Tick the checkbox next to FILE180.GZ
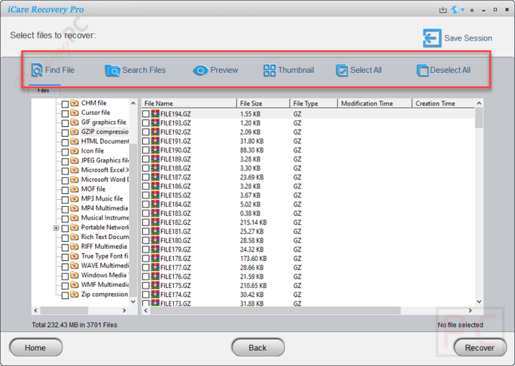 pyautogui.click(x=146, y=240)
